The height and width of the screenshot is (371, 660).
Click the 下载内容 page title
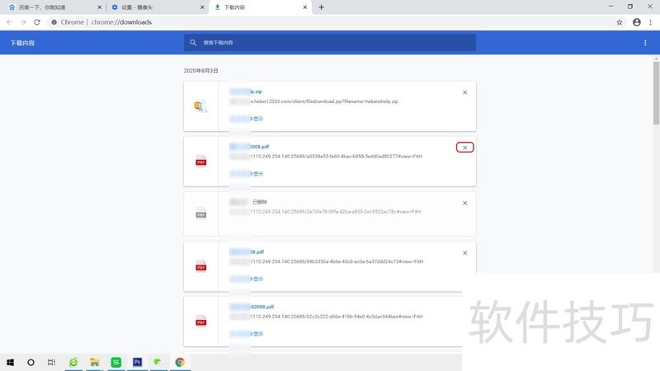pyautogui.click(x=22, y=43)
